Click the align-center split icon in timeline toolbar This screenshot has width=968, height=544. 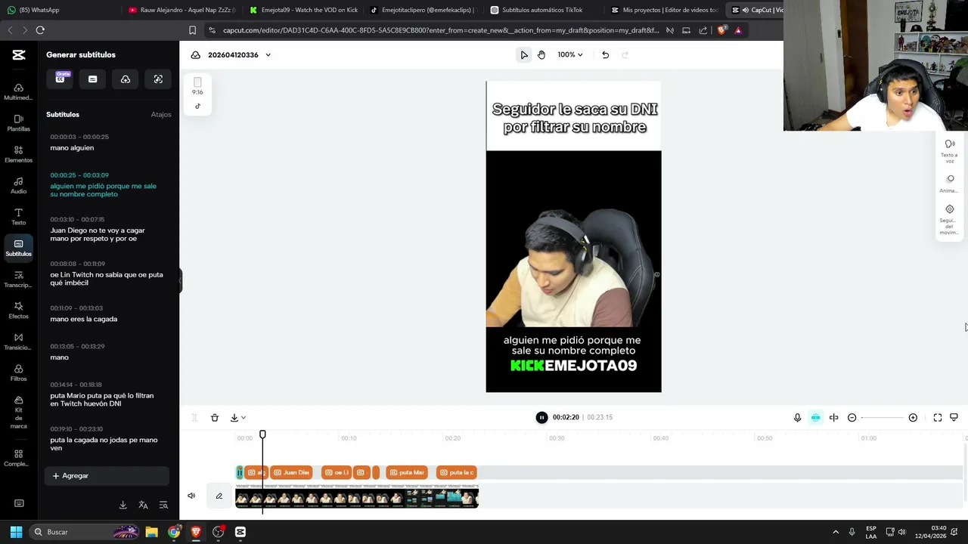coord(833,417)
